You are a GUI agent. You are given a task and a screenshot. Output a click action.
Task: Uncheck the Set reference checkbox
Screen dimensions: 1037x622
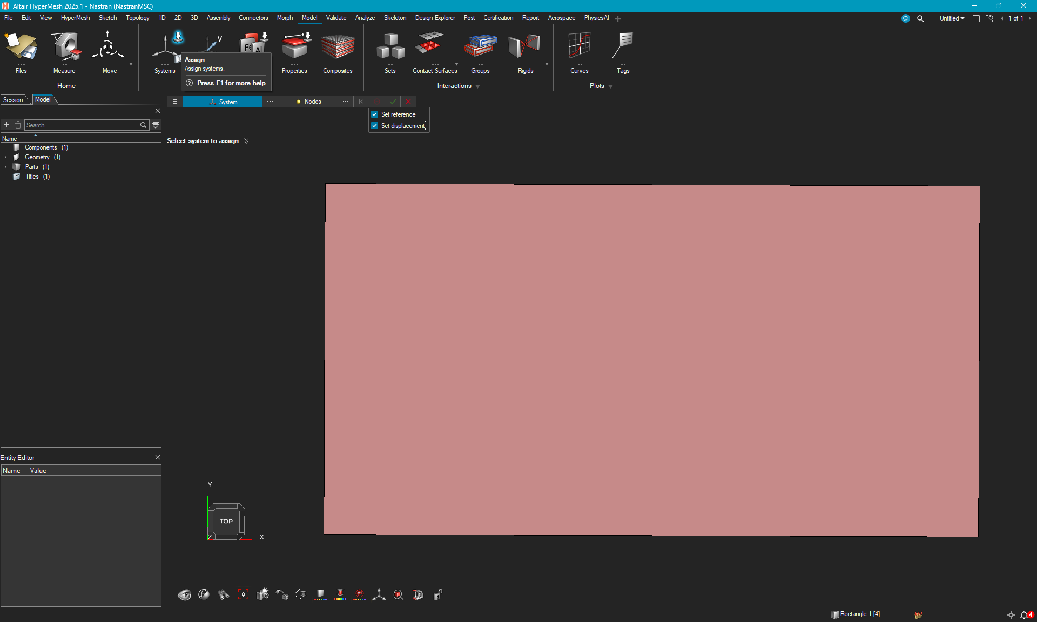point(374,114)
